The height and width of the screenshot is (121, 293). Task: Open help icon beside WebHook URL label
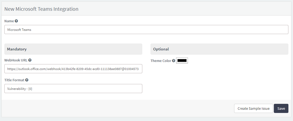coord(30,60)
